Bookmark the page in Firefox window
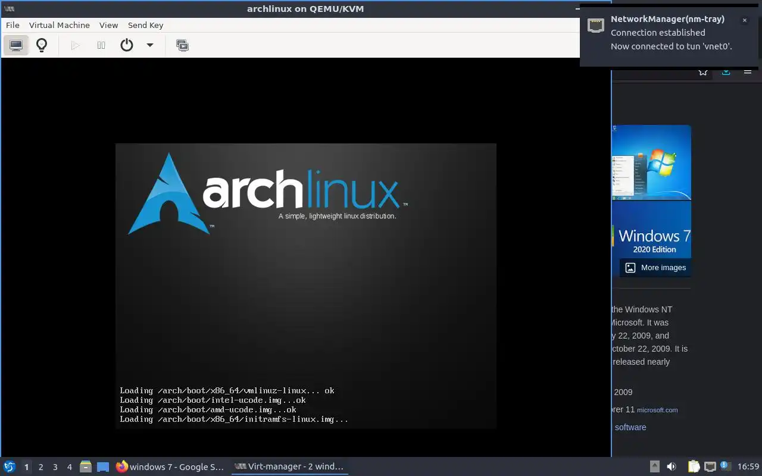Image resolution: width=762 pixels, height=476 pixels. point(703,72)
